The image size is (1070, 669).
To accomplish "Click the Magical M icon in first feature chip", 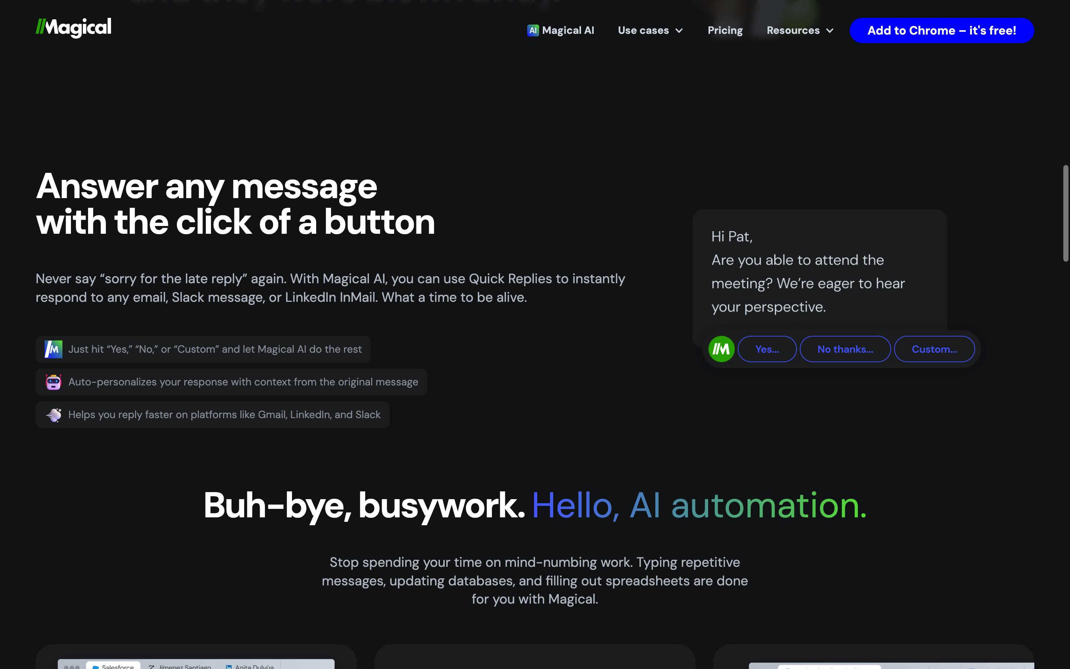I will tap(53, 349).
